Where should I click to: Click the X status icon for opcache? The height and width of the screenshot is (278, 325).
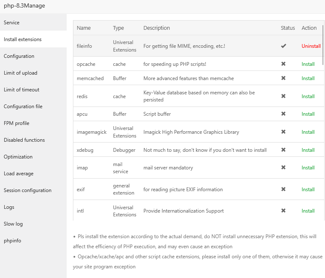tap(283, 64)
